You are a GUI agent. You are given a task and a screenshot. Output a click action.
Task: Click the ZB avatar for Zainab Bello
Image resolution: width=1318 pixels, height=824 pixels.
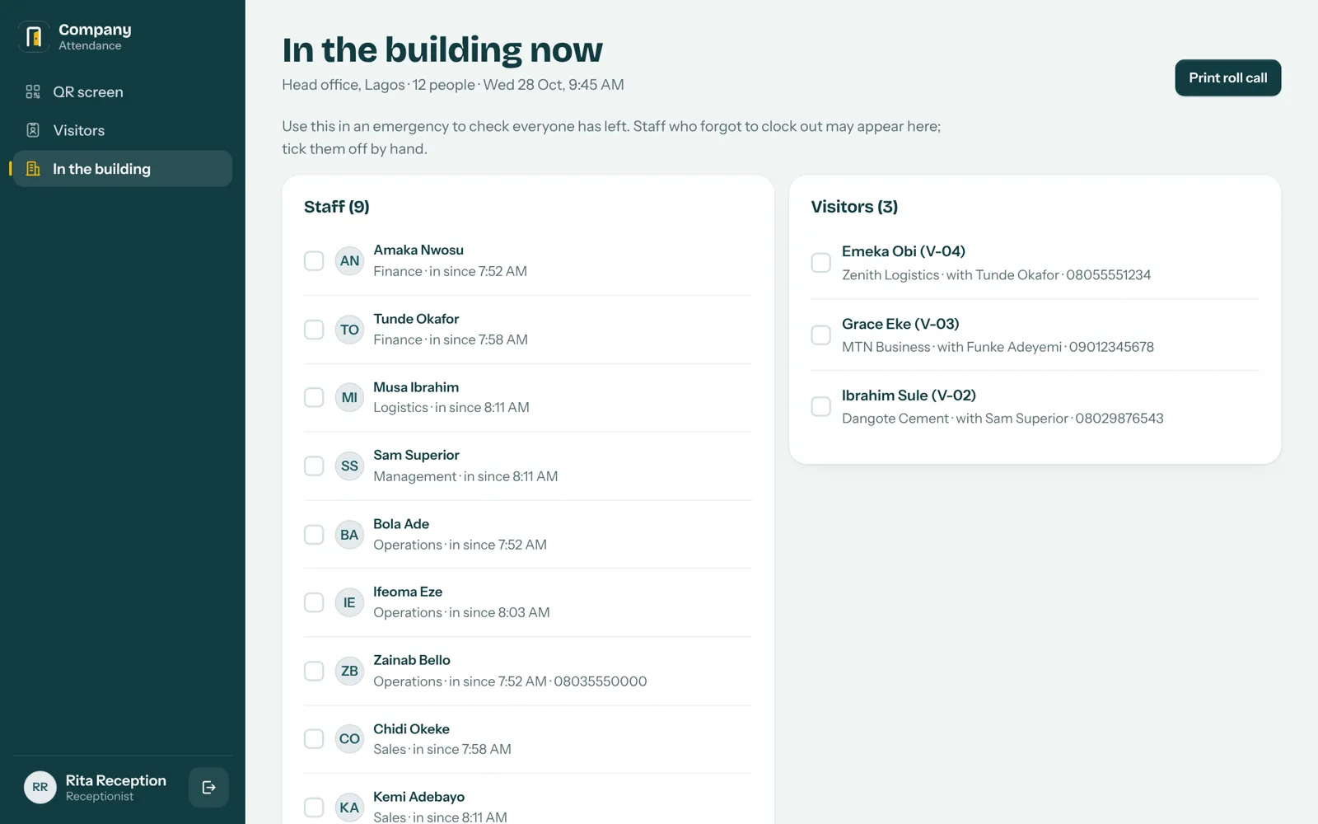click(x=349, y=672)
